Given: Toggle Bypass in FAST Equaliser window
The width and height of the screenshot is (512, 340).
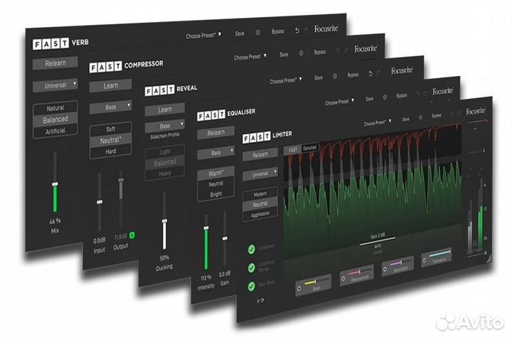Looking at the screenshot, I should tap(402, 96).
